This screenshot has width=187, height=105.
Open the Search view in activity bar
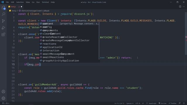click(3, 14)
